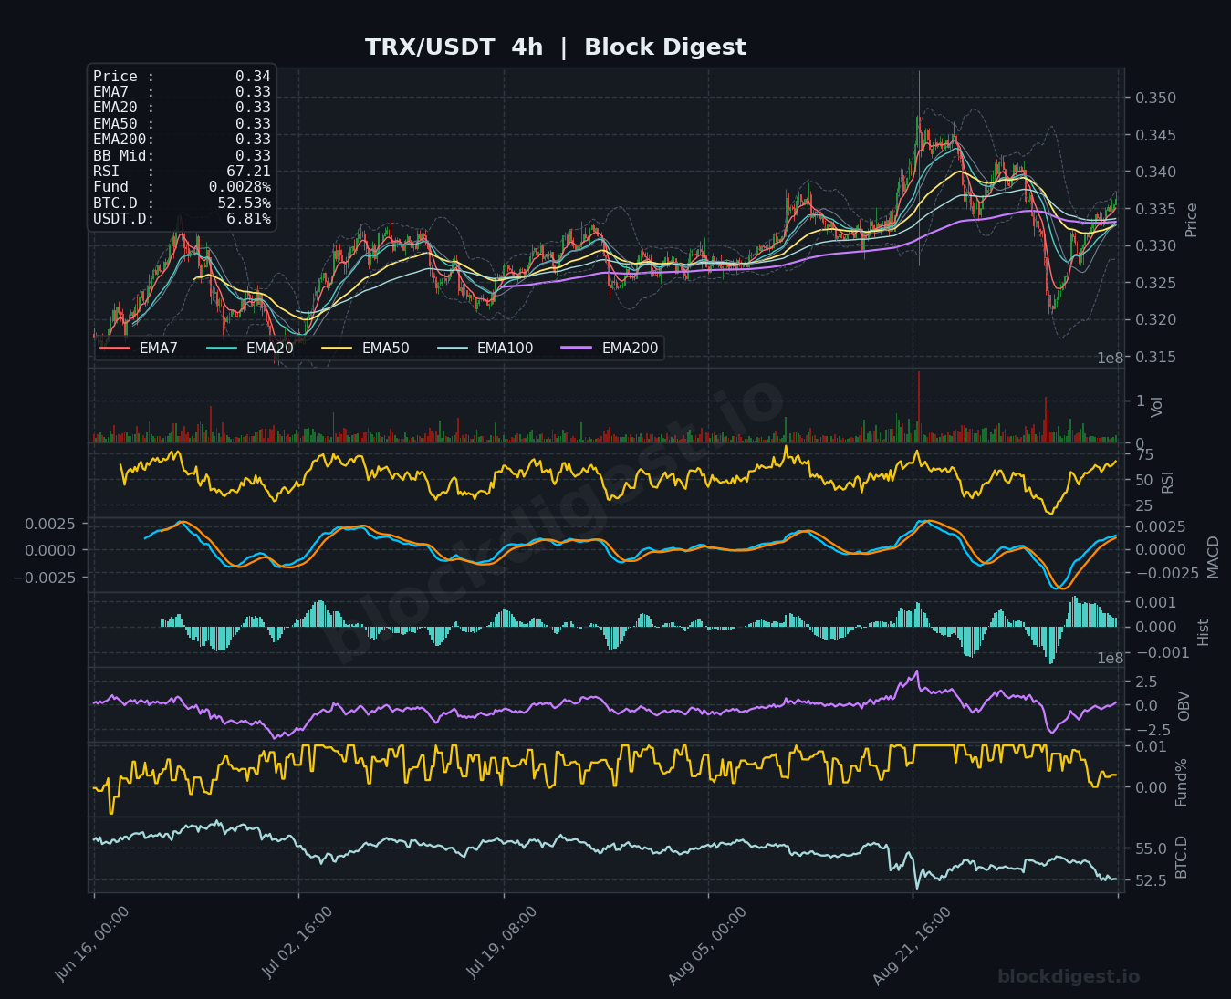Screen dimensions: 1231x999
Task: Click the chart title TRX/USDT 4h
Action: (454, 47)
